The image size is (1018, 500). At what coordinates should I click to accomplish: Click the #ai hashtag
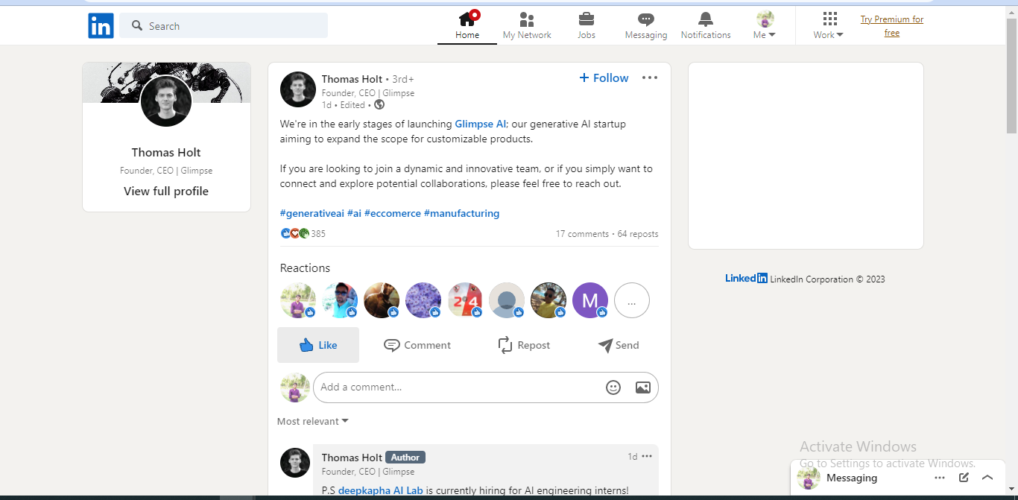tap(354, 213)
